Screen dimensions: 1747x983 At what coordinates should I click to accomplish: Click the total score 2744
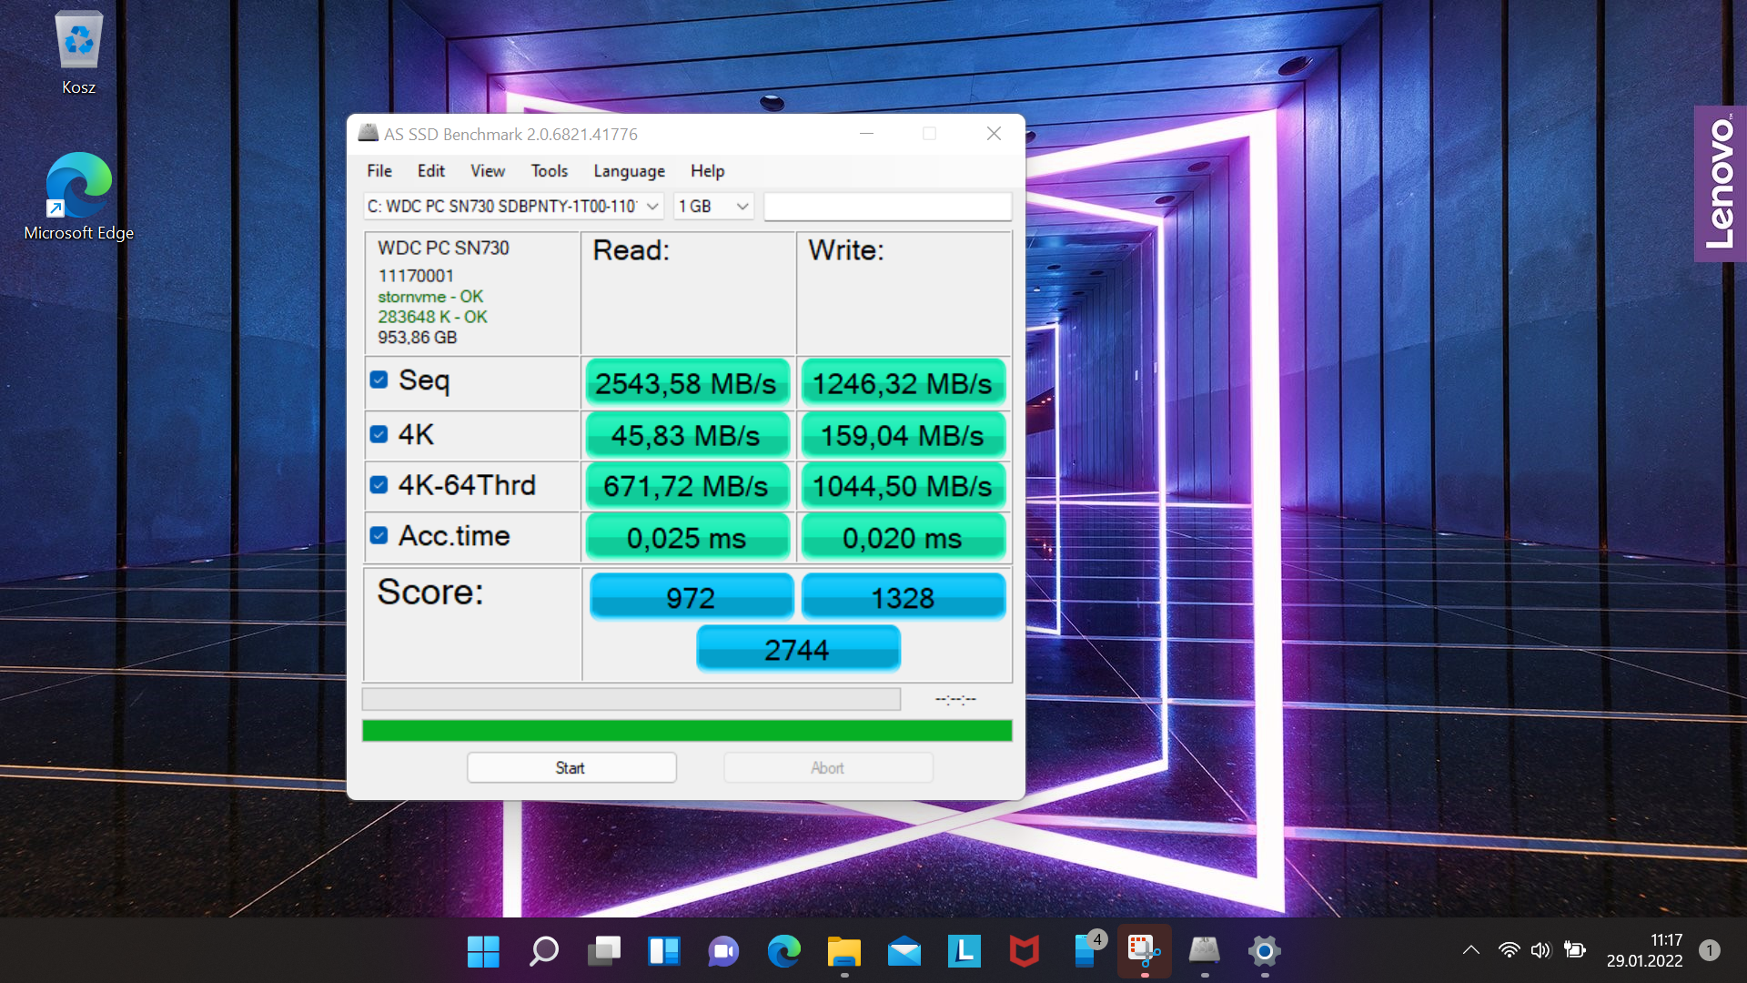tap(798, 649)
